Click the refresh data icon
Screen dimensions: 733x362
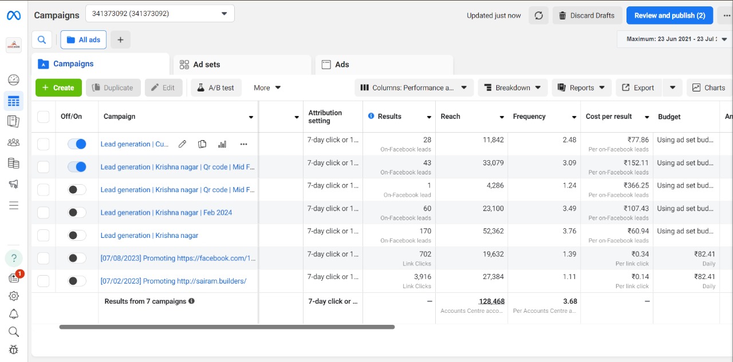[538, 15]
